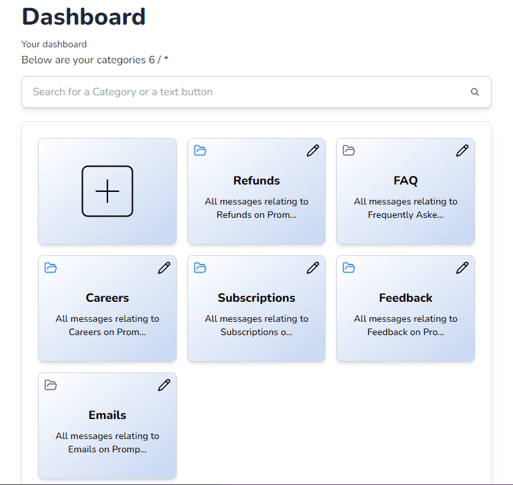The image size is (513, 485).
Task: Open the FAQ category card
Action: 406,191
